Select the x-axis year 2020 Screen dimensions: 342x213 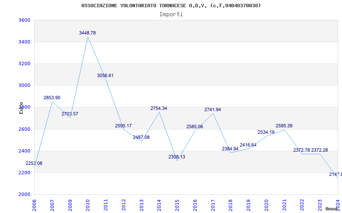pos(266,205)
